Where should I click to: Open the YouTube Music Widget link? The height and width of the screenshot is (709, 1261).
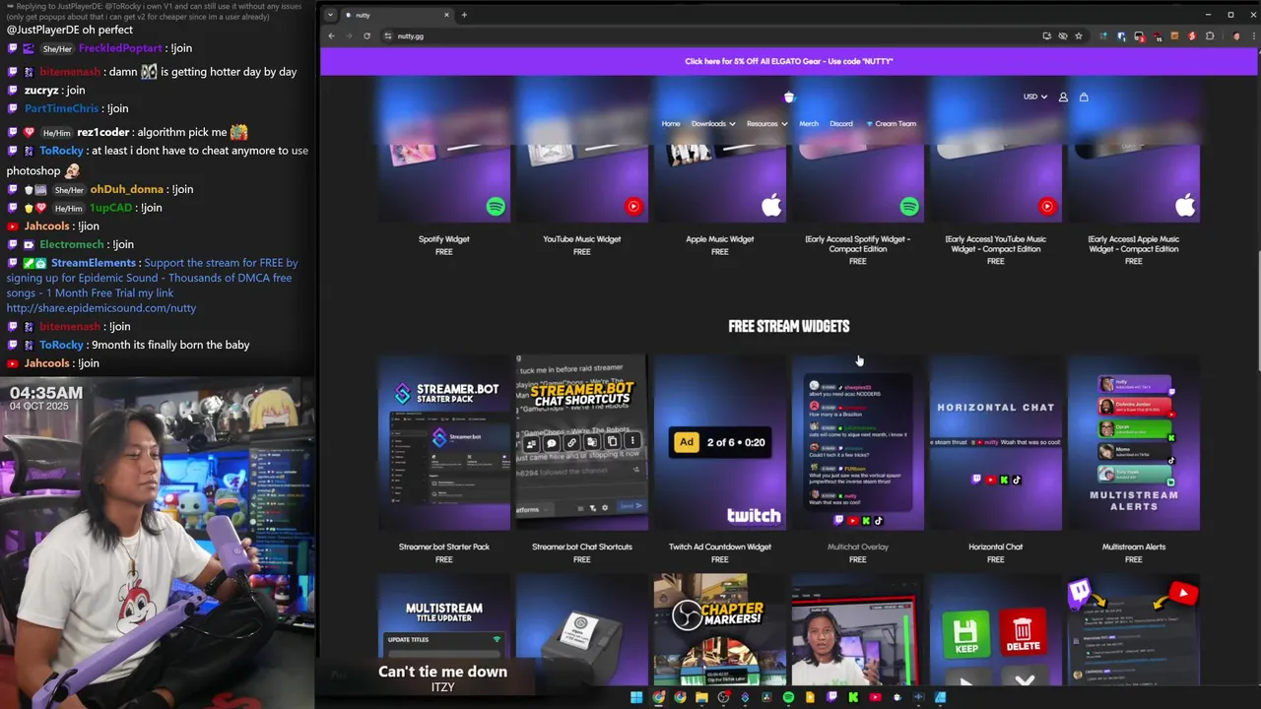tap(581, 239)
